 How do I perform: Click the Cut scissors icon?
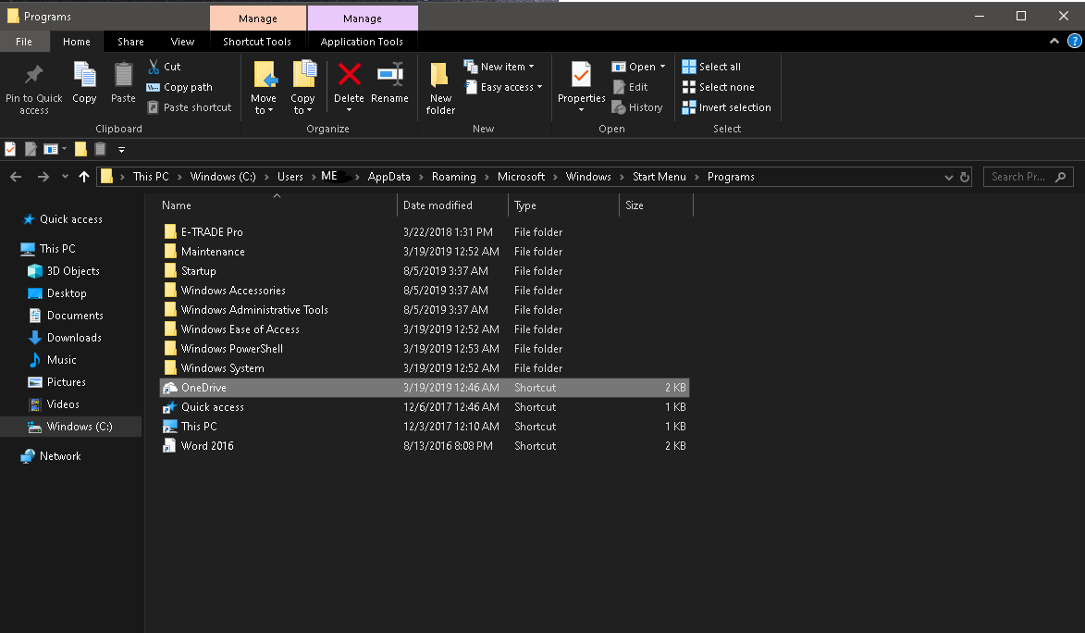[x=154, y=67]
